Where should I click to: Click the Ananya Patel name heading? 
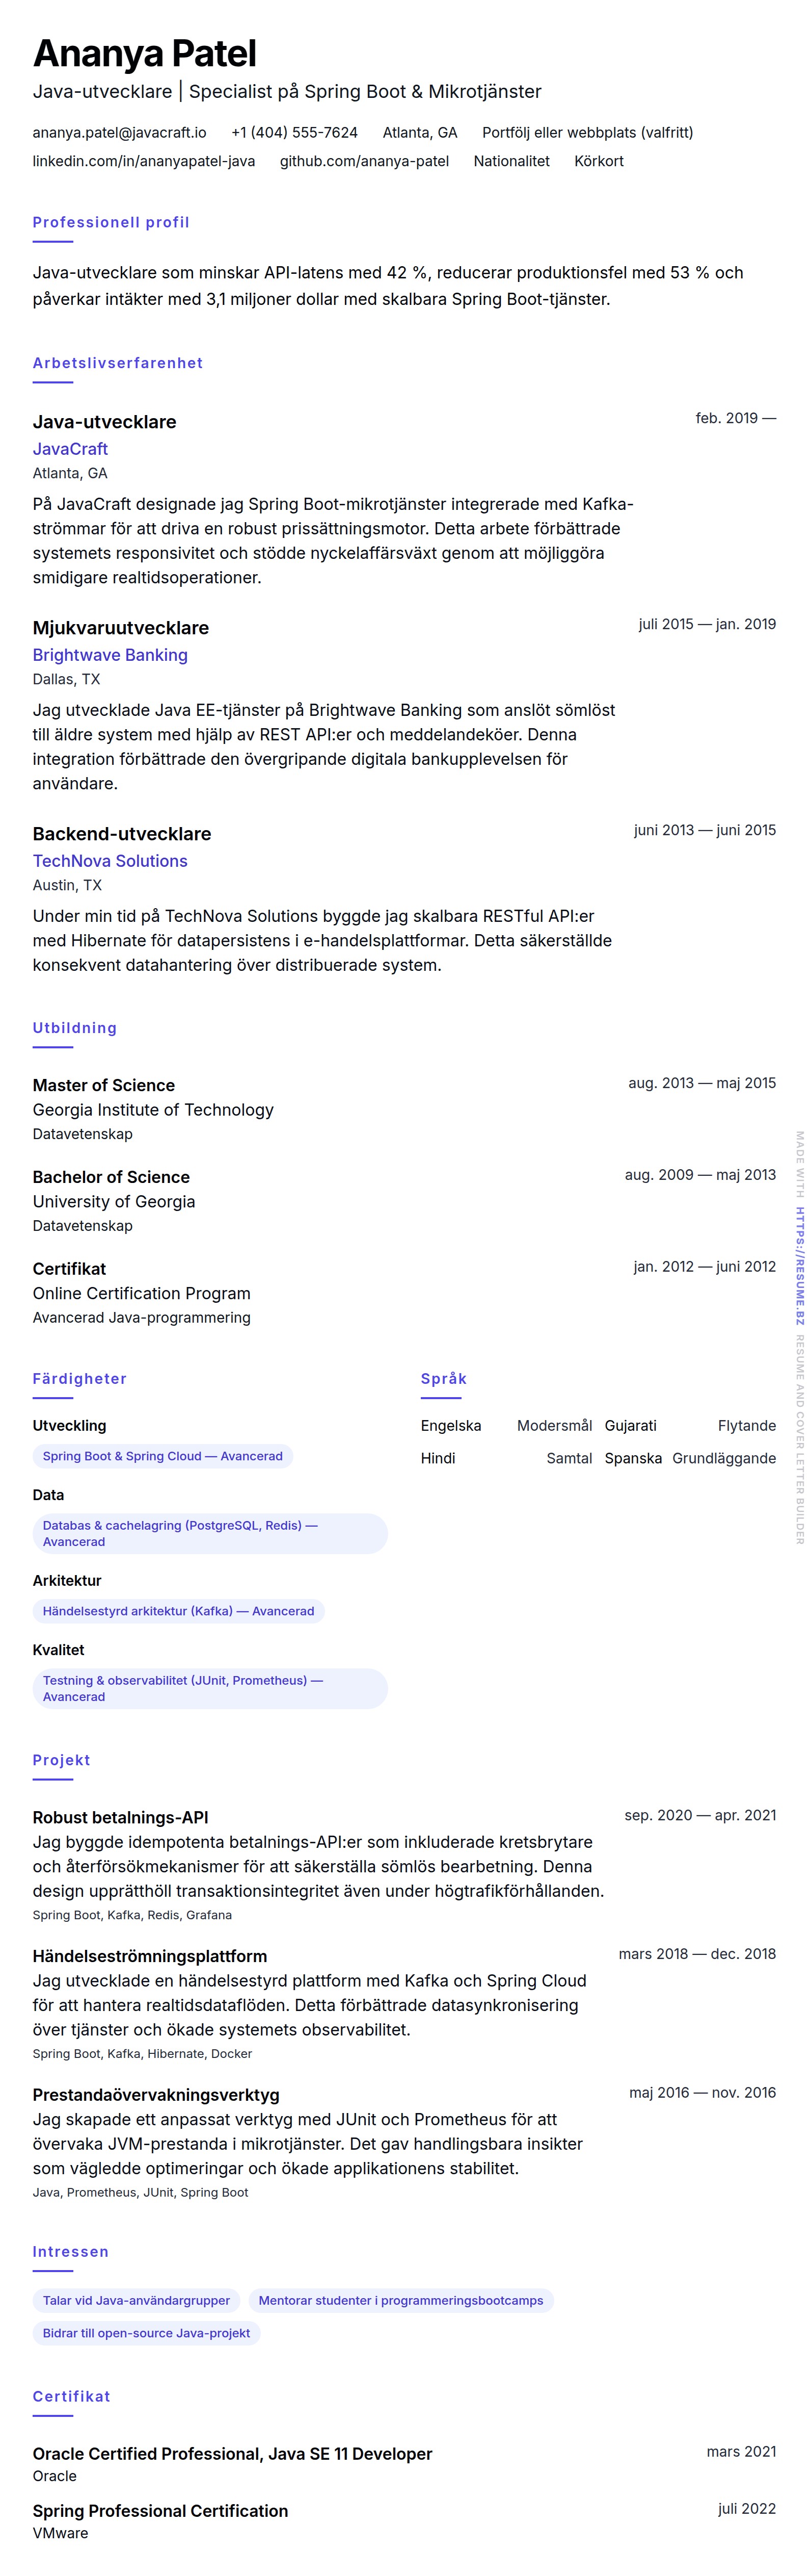pos(144,53)
